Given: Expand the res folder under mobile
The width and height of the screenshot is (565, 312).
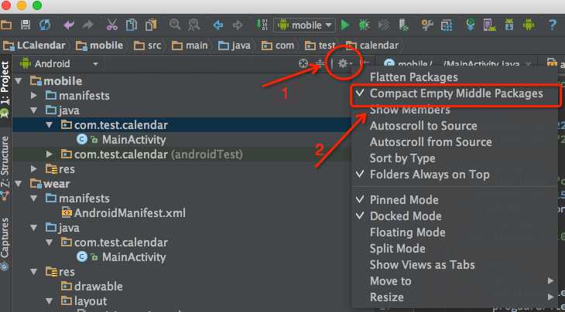Looking at the screenshot, I should [x=34, y=169].
